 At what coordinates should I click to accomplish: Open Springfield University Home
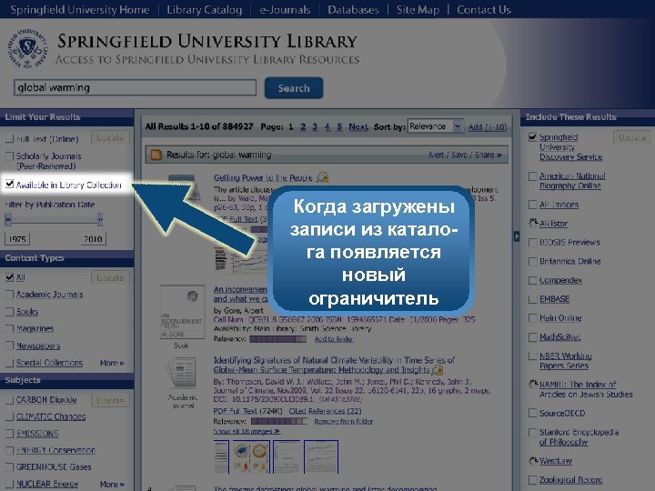point(80,10)
